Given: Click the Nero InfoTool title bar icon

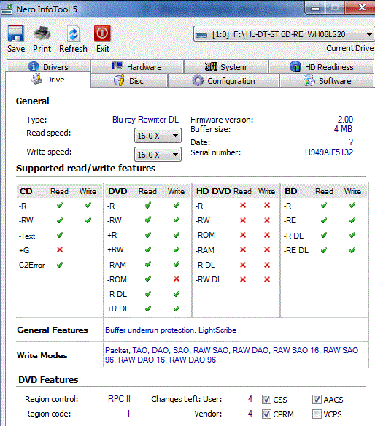Looking at the screenshot, I should click(x=7, y=9).
